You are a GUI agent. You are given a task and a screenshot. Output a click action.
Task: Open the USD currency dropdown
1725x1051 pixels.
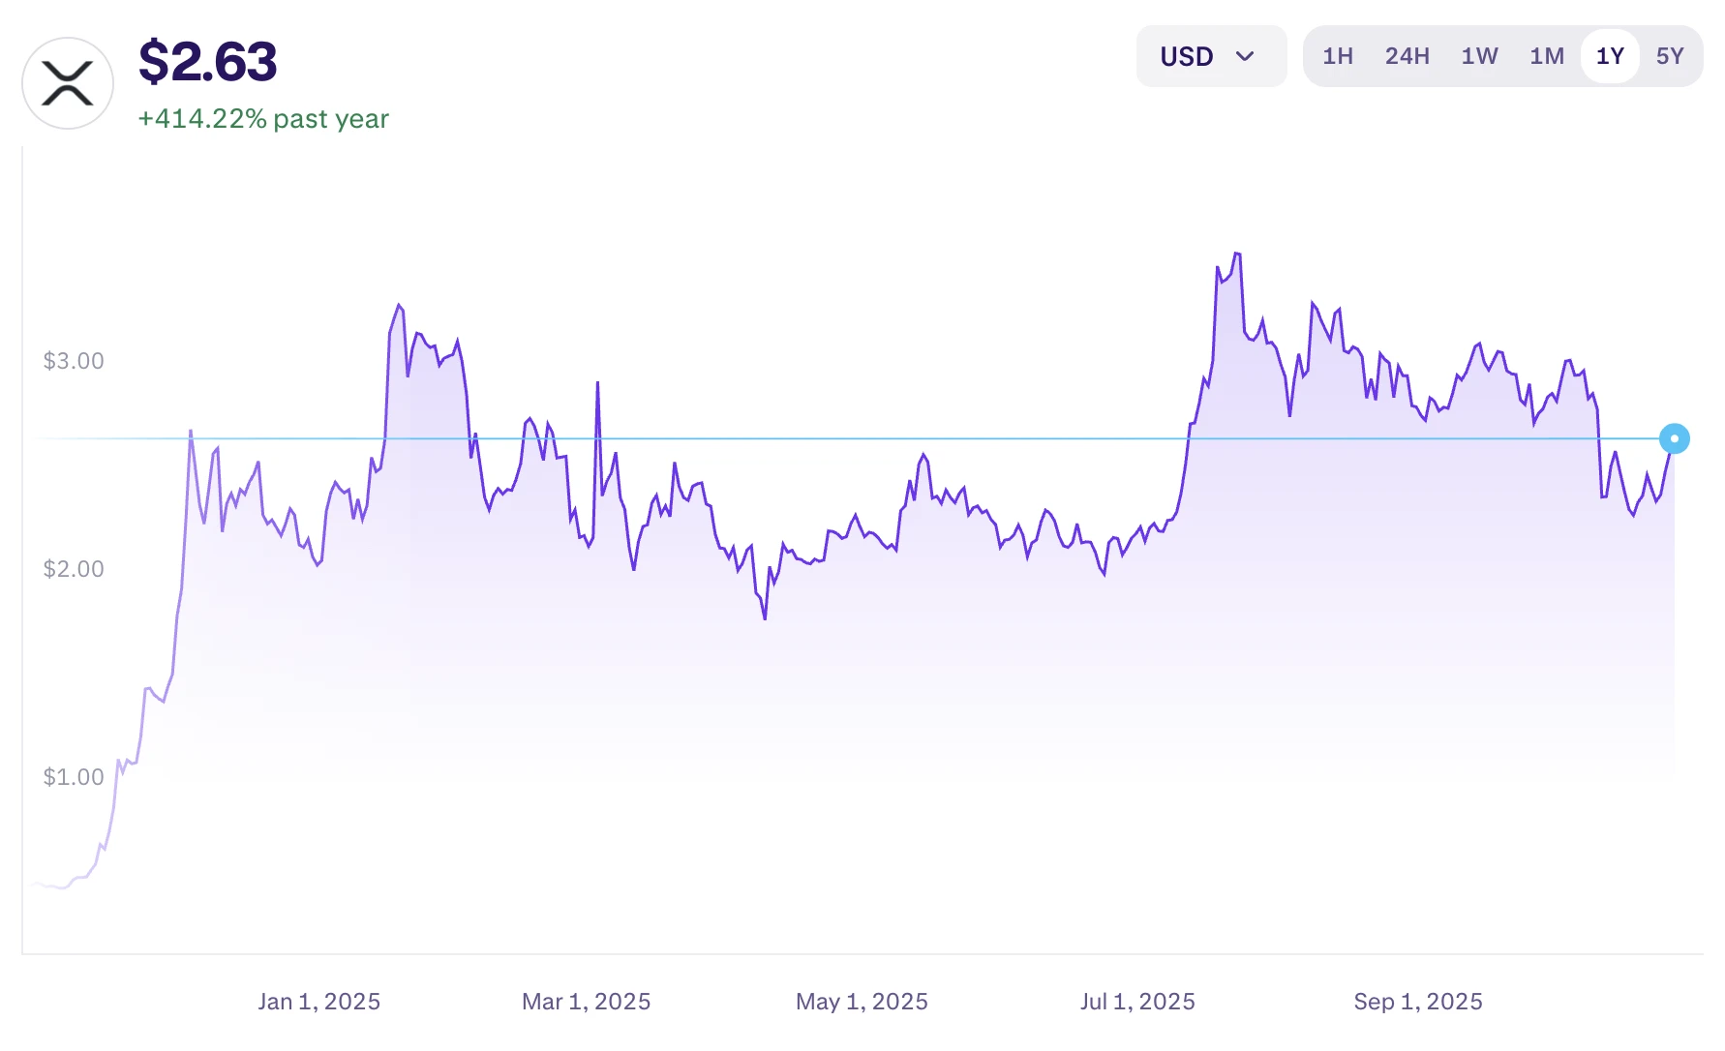(x=1211, y=56)
